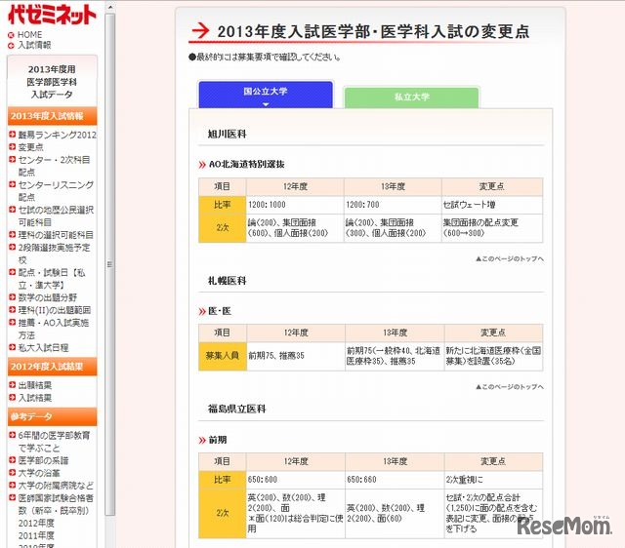Switch to 私立大学 tab
The image size is (625, 548).
[411, 98]
